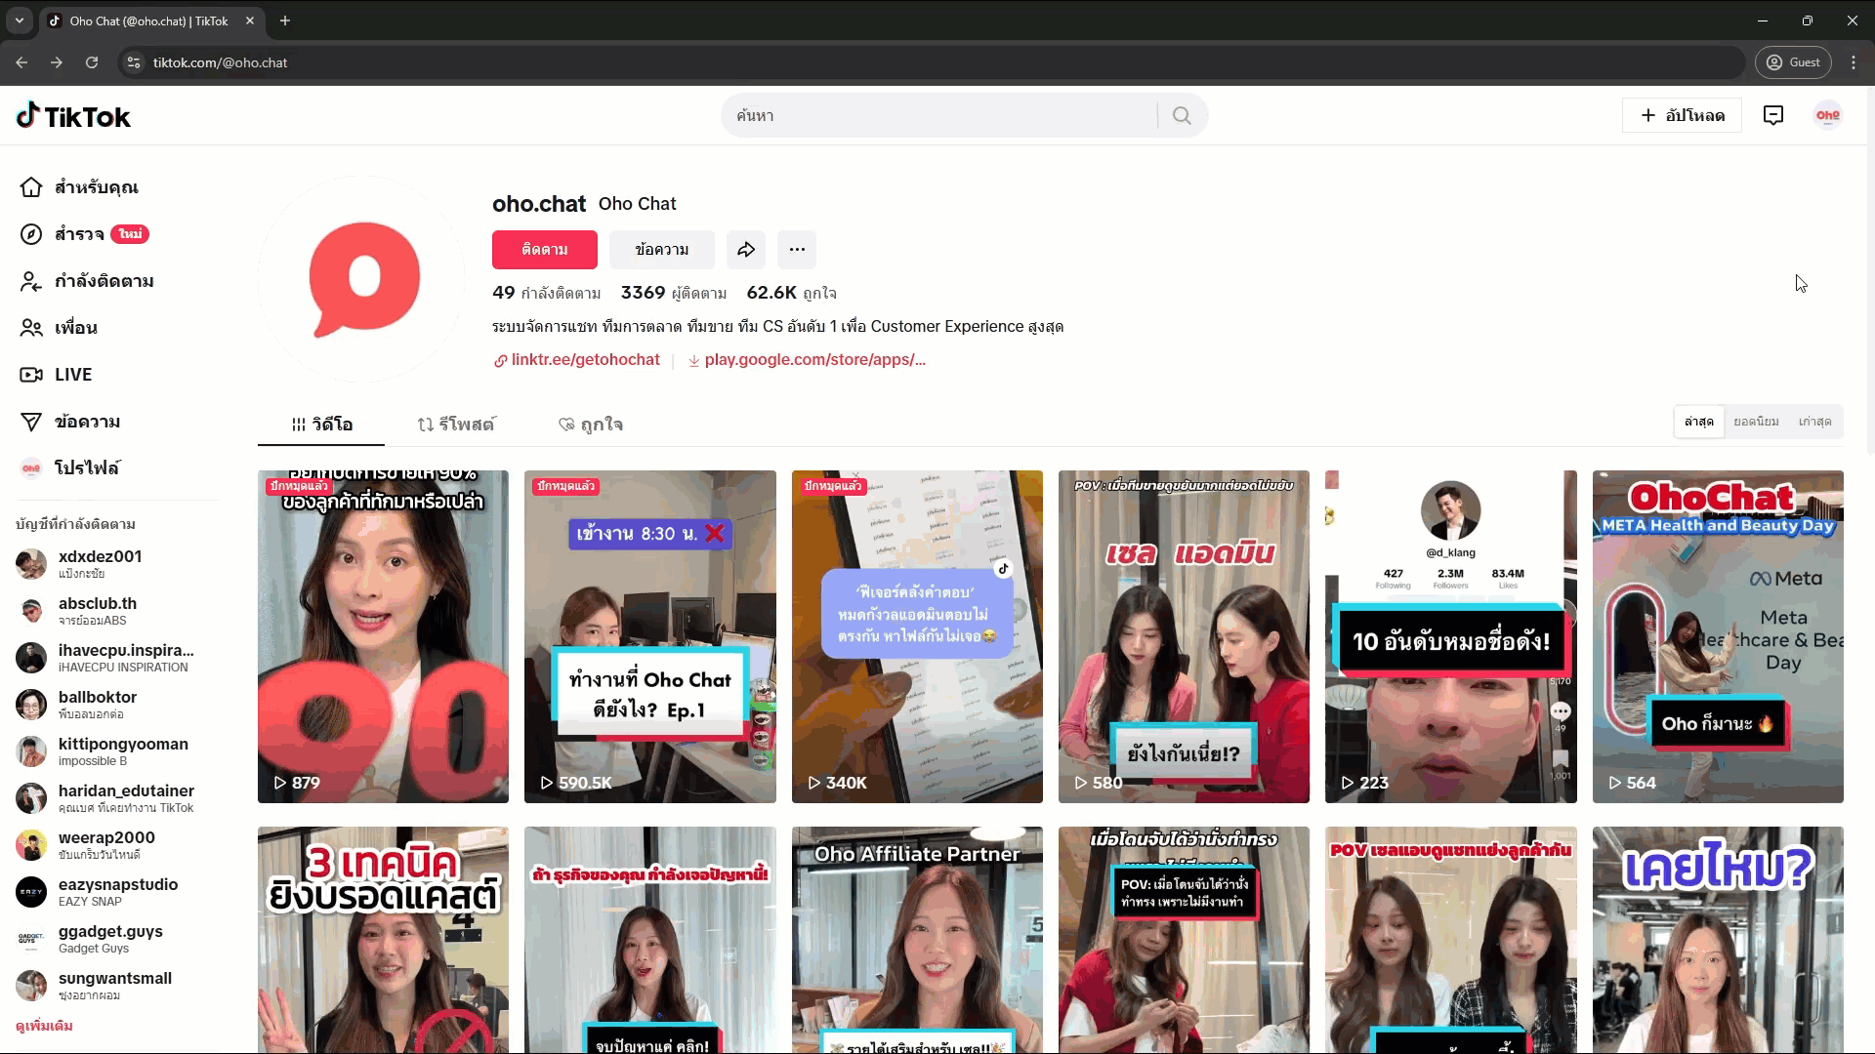Click the browser back arrow
This screenshot has height=1054, width=1875.
click(x=21, y=62)
